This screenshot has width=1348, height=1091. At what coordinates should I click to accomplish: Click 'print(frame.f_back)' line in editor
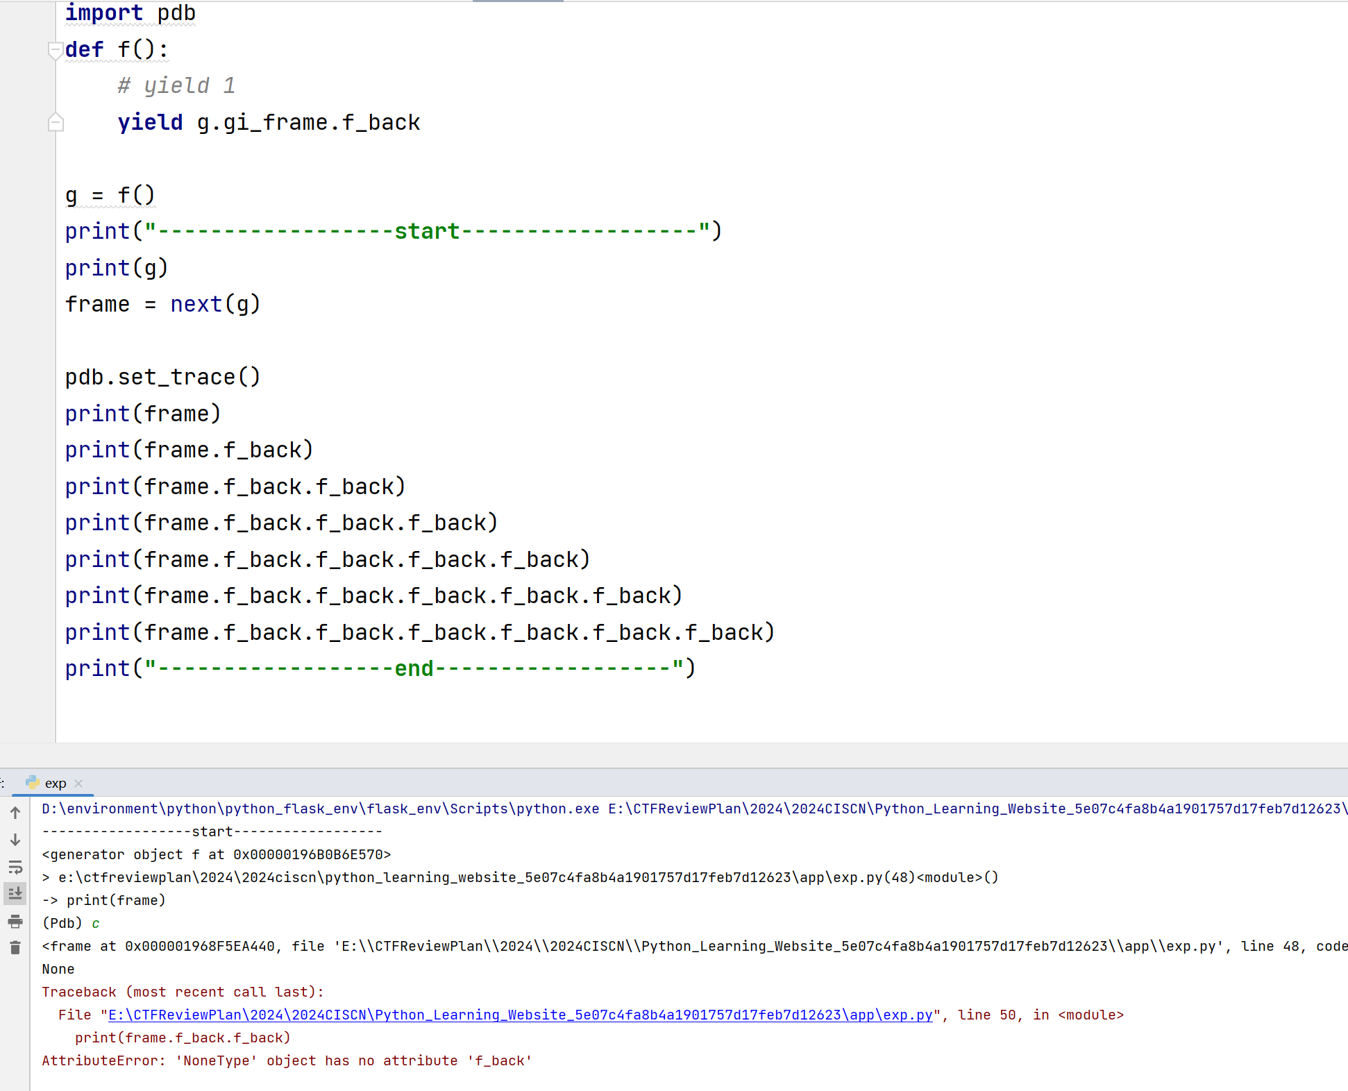point(189,450)
